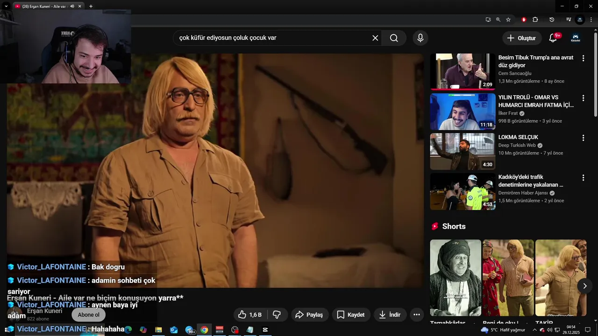598x336 pixels.
Task: Open the zoom magnifier in address bar
Action: 498,20
